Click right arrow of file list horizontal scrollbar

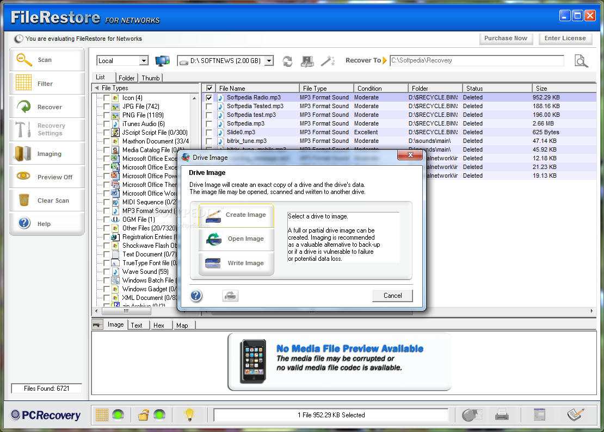[x=591, y=311]
